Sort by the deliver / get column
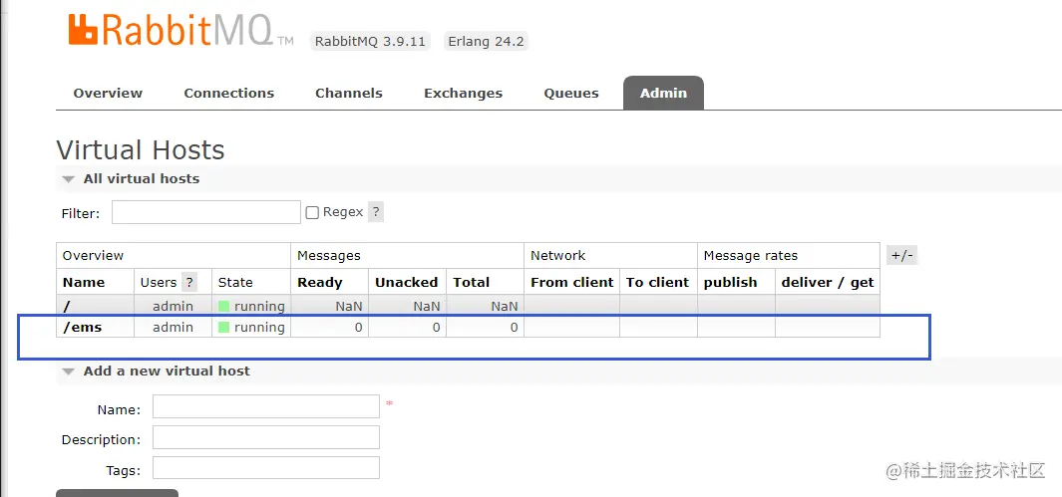Screen dimensions: 1062x497 (x=828, y=283)
